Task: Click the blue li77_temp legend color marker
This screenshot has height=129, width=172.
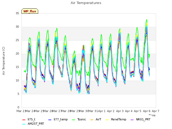Action: (50, 120)
